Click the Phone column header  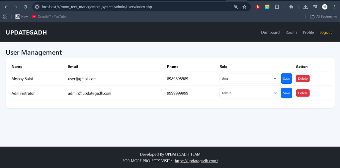point(173,66)
